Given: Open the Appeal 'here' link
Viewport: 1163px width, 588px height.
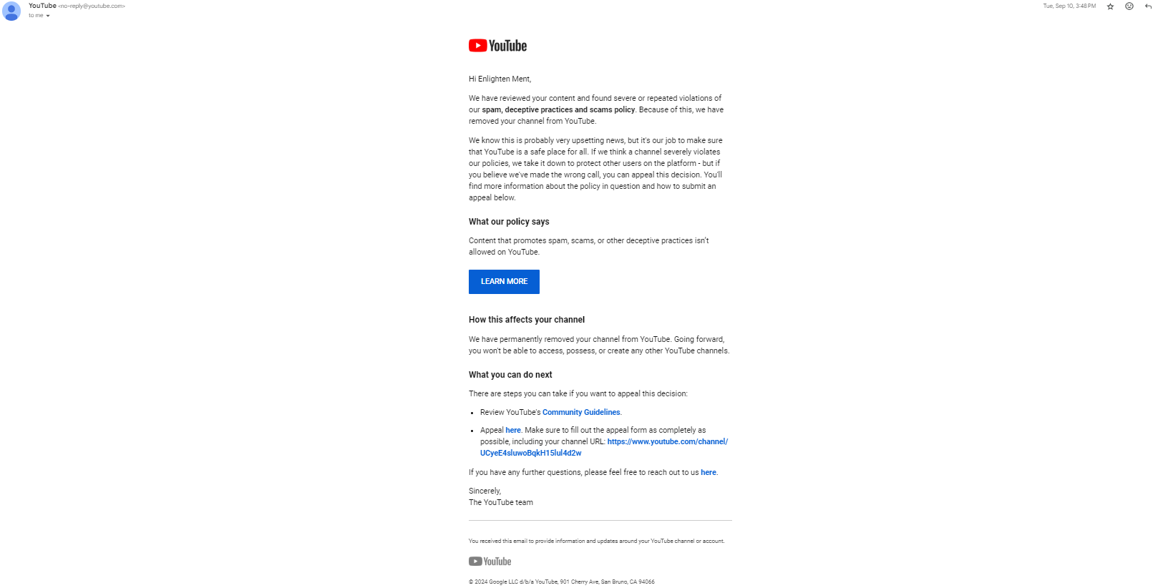Looking at the screenshot, I should click(513, 431).
